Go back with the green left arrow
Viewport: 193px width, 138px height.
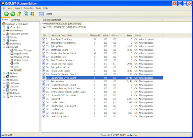pyautogui.click(x=6, y=14)
